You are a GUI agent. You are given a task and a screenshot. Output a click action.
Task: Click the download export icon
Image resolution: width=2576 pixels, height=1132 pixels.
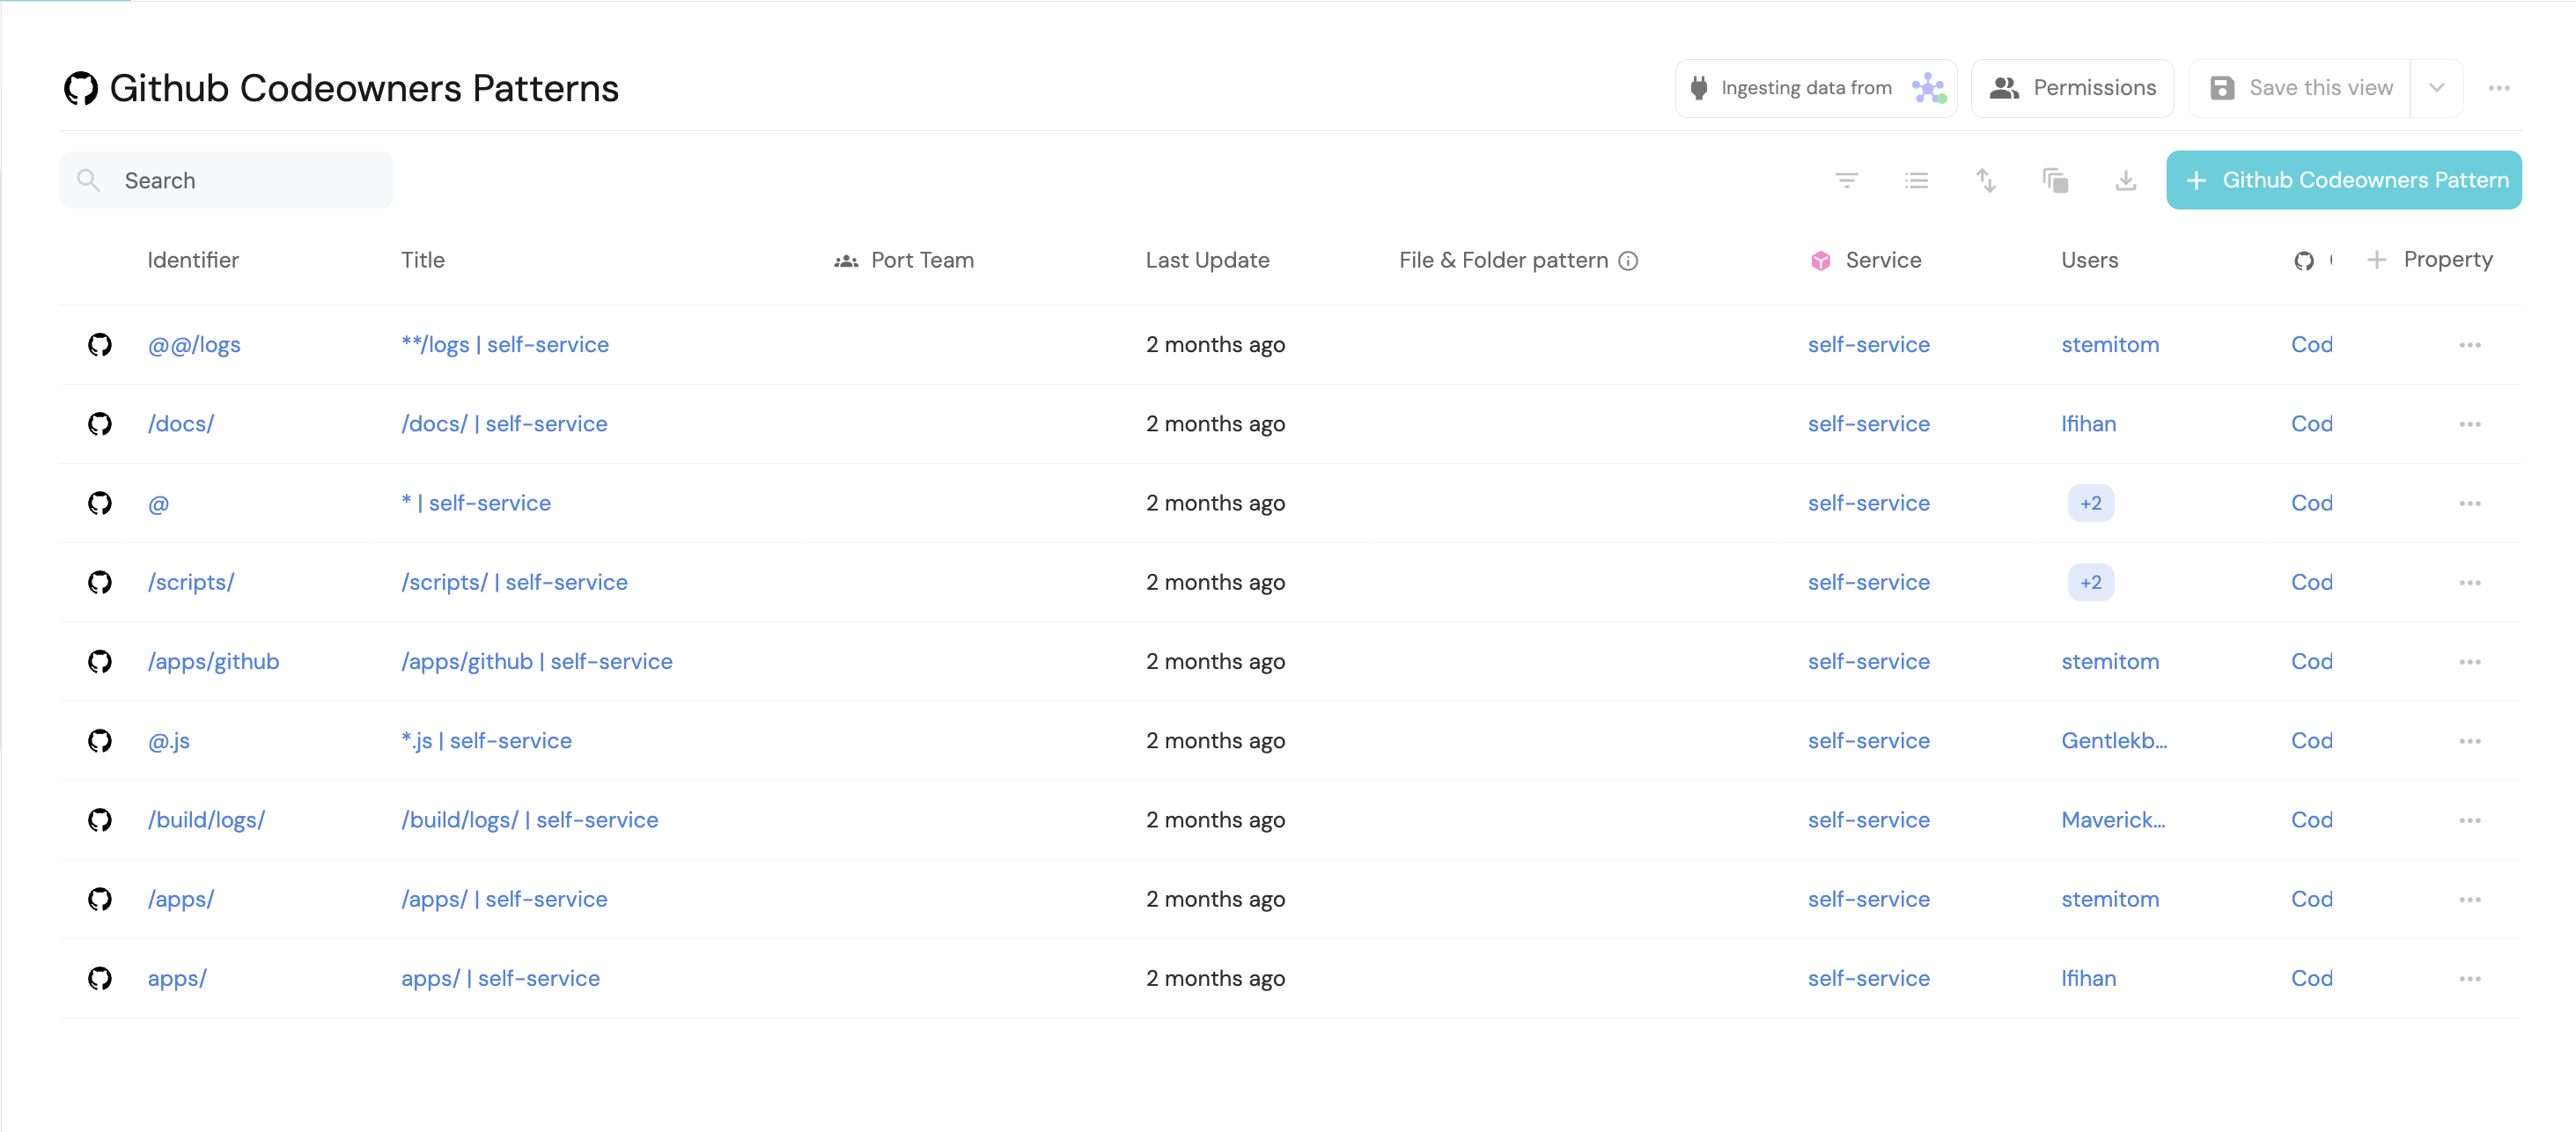coord(2126,180)
